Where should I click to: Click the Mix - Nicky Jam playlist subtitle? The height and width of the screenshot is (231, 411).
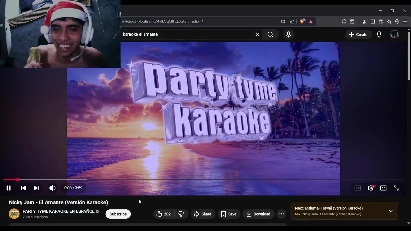pyautogui.click(x=328, y=214)
